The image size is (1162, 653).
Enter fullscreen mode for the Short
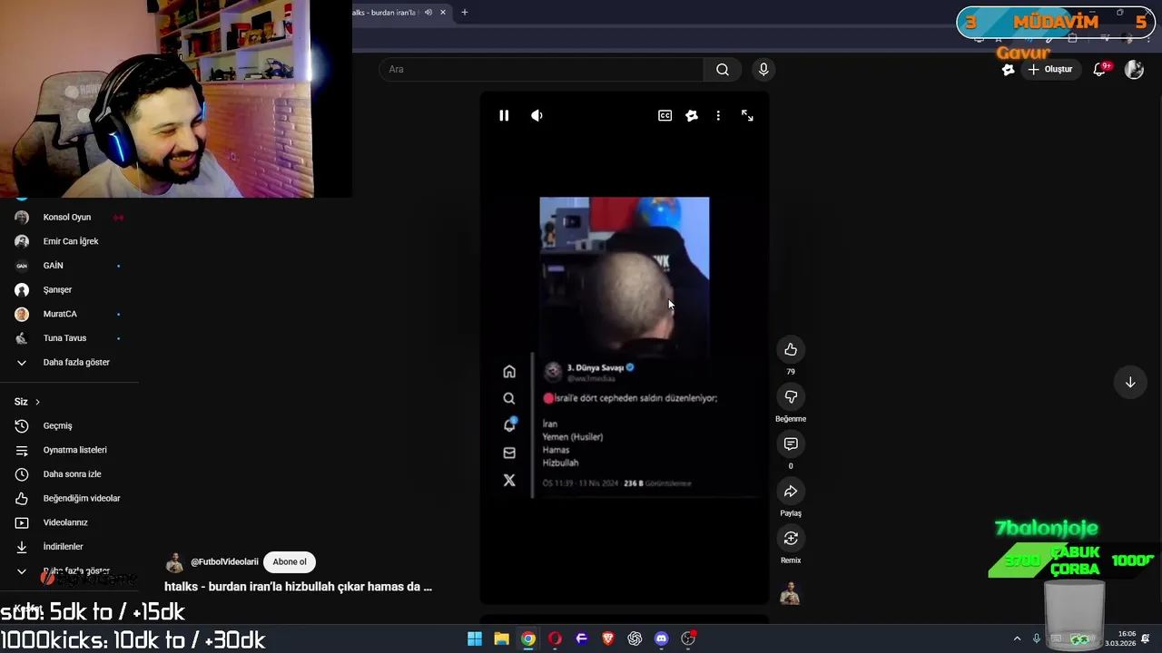pos(747,115)
